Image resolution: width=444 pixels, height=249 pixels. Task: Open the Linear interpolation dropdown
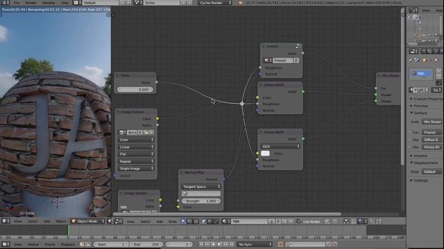point(136,147)
